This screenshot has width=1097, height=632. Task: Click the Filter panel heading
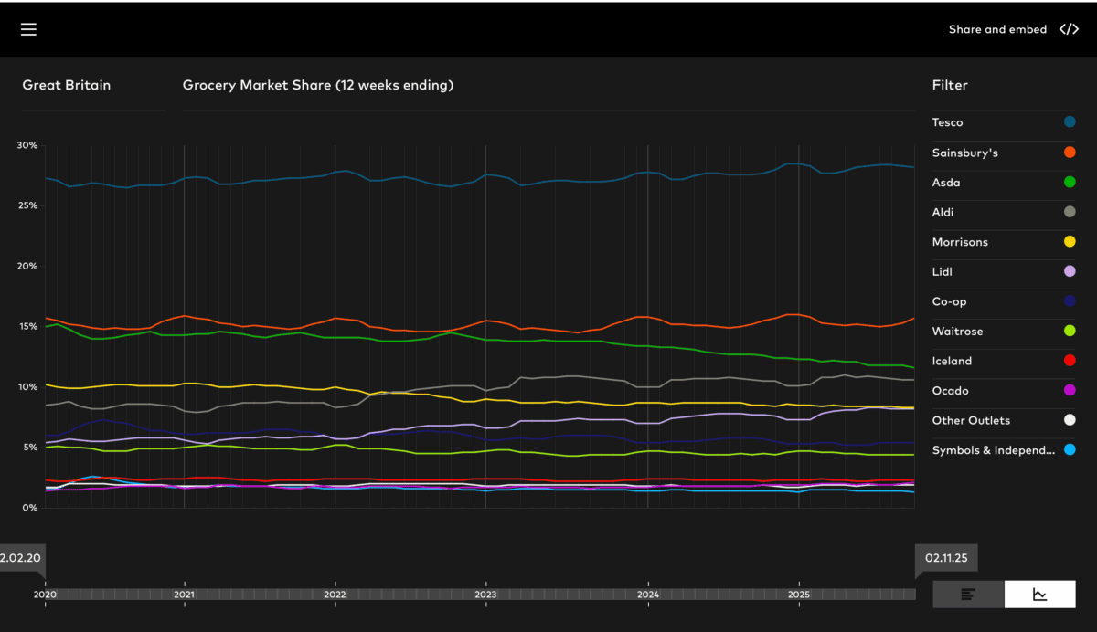click(x=950, y=85)
